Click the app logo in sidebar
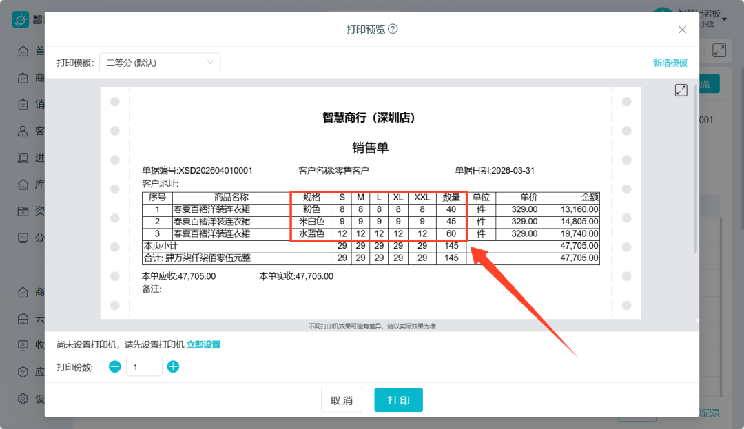This screenshot has width=744, height=429. 21,20
